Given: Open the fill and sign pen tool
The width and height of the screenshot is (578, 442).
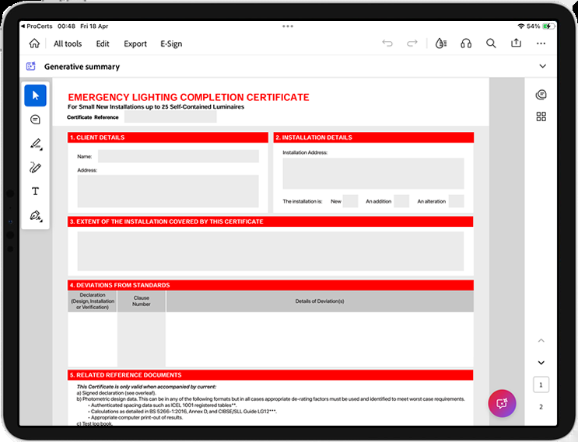Looking at the screenshot, I should [35, 216].
